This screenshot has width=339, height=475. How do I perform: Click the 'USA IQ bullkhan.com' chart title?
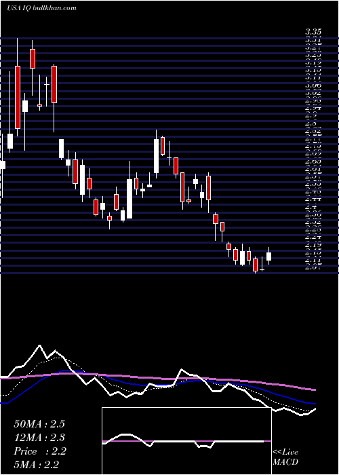pyautogui.click(x=41, y=8)
